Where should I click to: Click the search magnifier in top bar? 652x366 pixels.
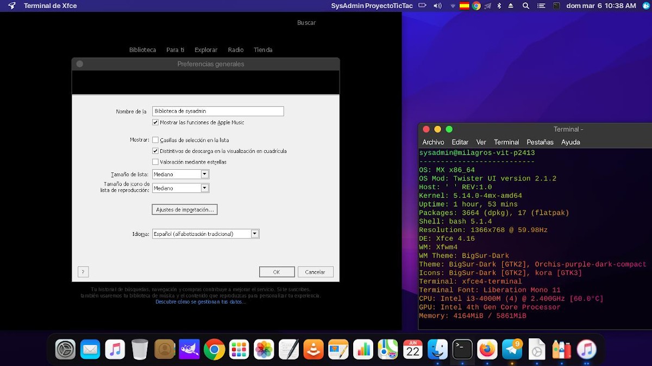[525, 6]
